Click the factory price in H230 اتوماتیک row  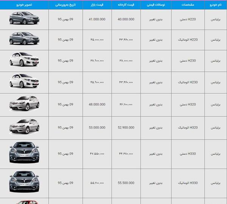[x=126, y=82]
